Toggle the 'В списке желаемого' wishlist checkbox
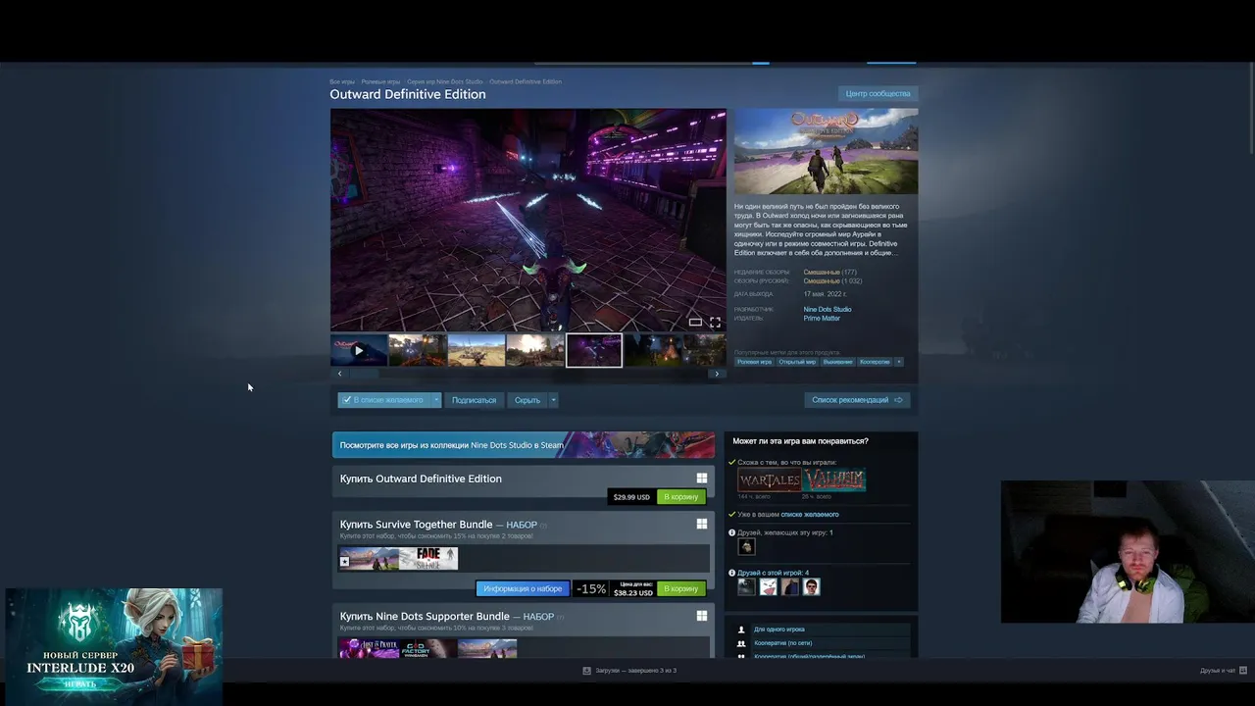 [x=346, y=400]
